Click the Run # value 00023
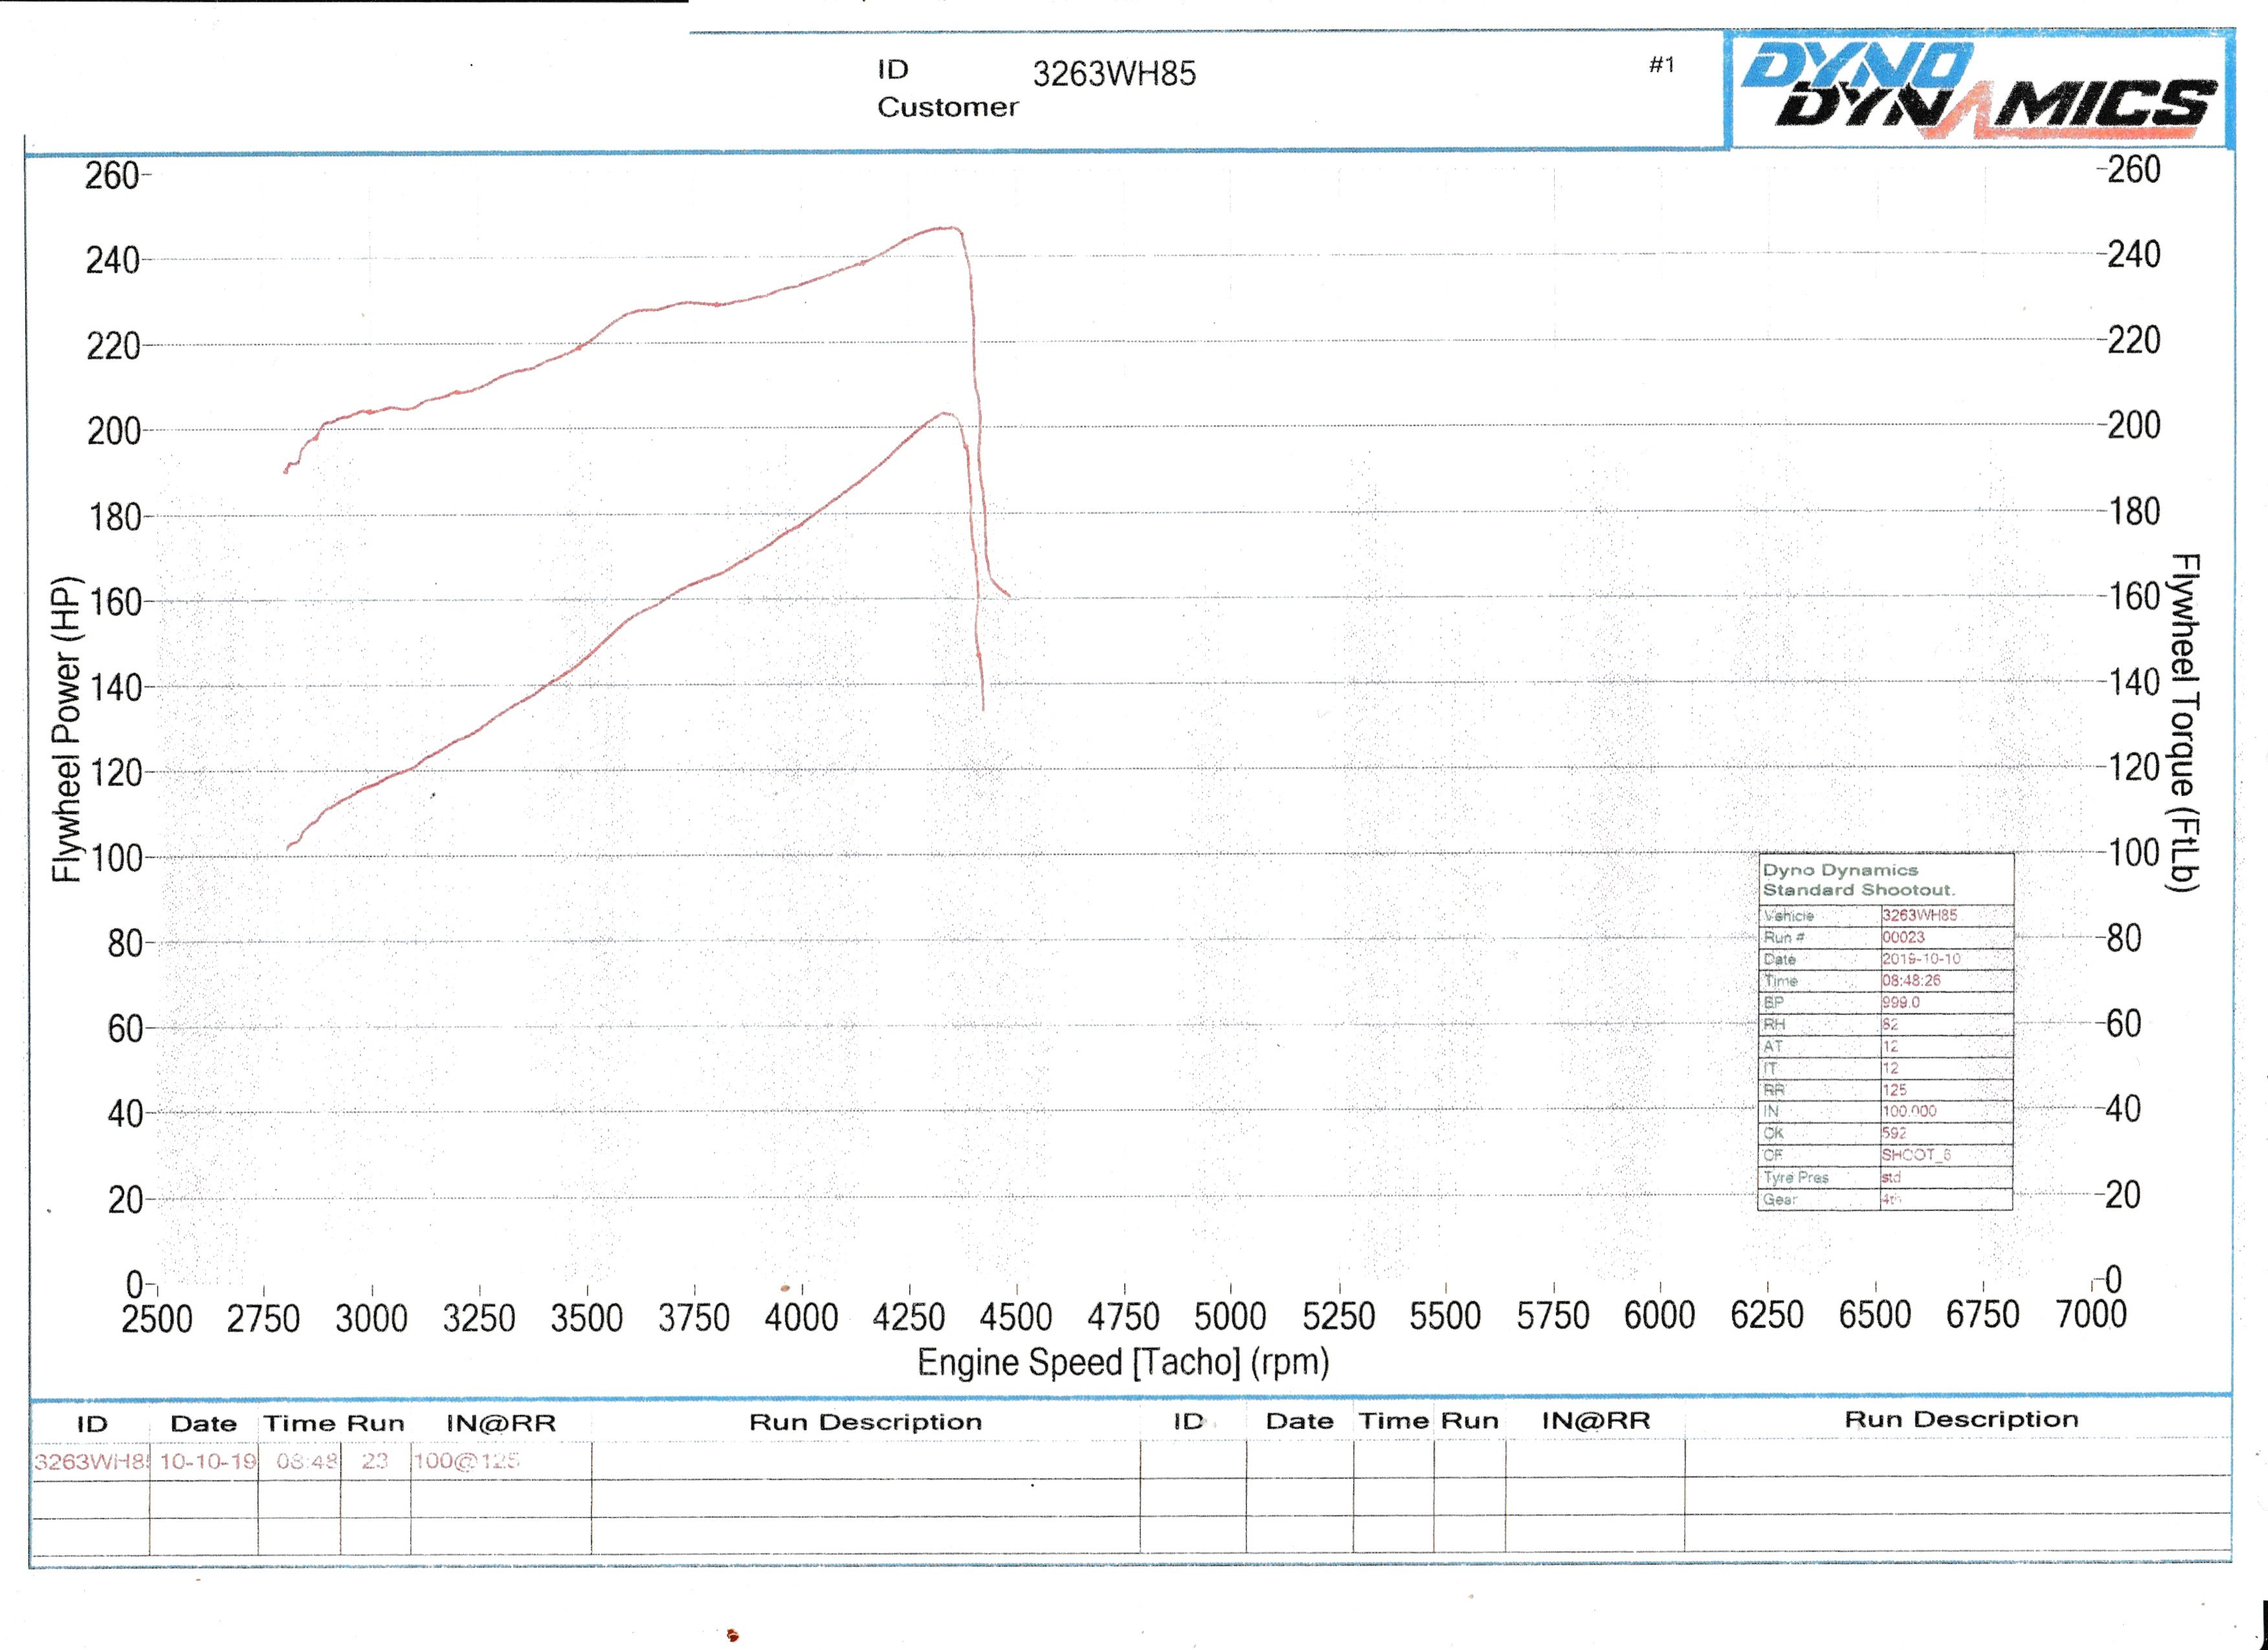Screen dimensions: 2268x1650 [x=1903, y=938]
